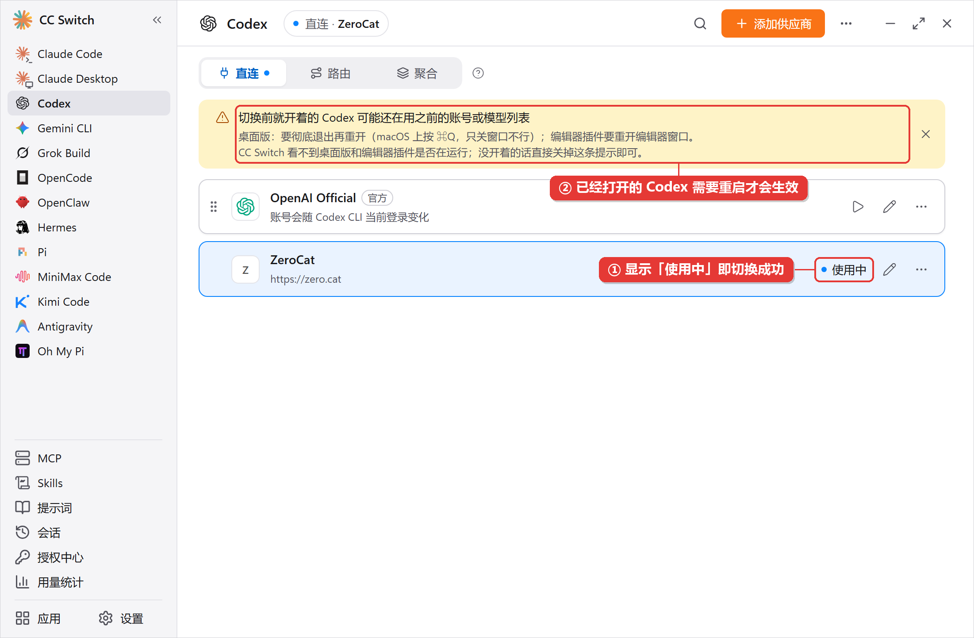The image size is (974, 638).
Task: Open Claude Code in sidebar
Action: [89, 54]
